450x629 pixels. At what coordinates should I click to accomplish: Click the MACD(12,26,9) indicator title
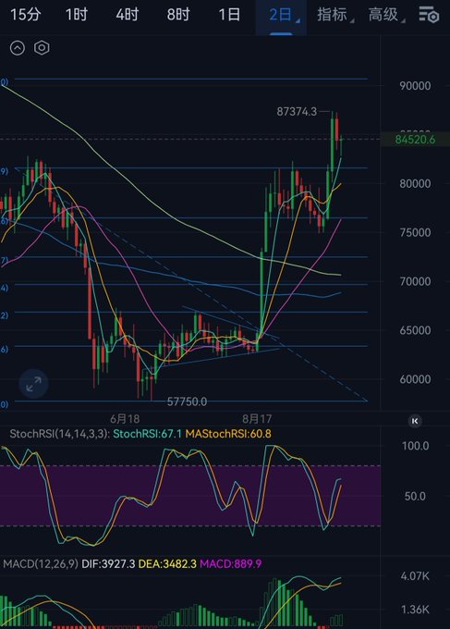(x=41, y=563)
